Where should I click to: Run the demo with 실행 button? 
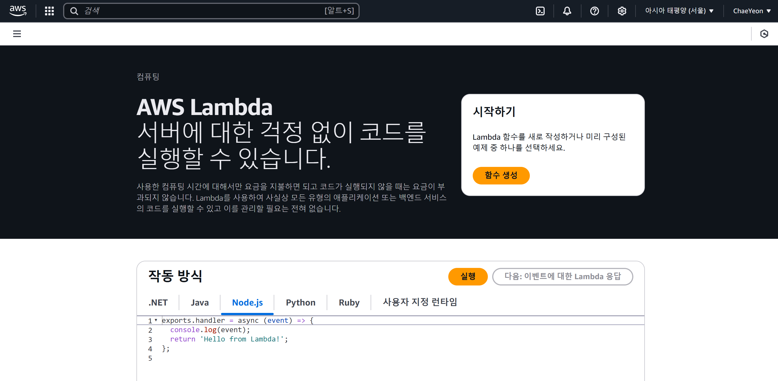click(468, 276)
